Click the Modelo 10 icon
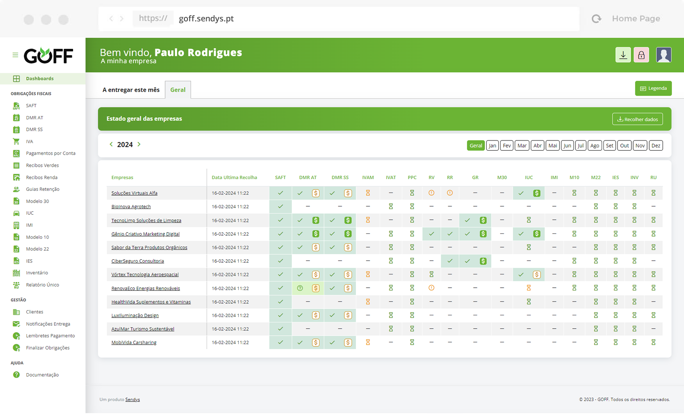 point(16,237)
